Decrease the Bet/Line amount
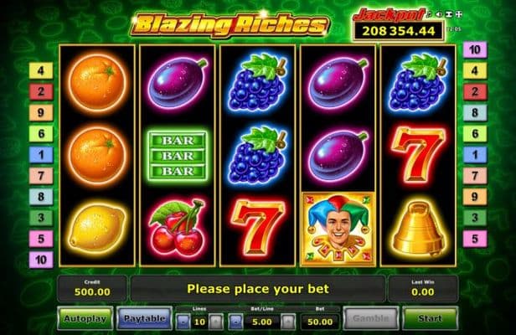The image size is (516, 335). [x=236, y=321]
